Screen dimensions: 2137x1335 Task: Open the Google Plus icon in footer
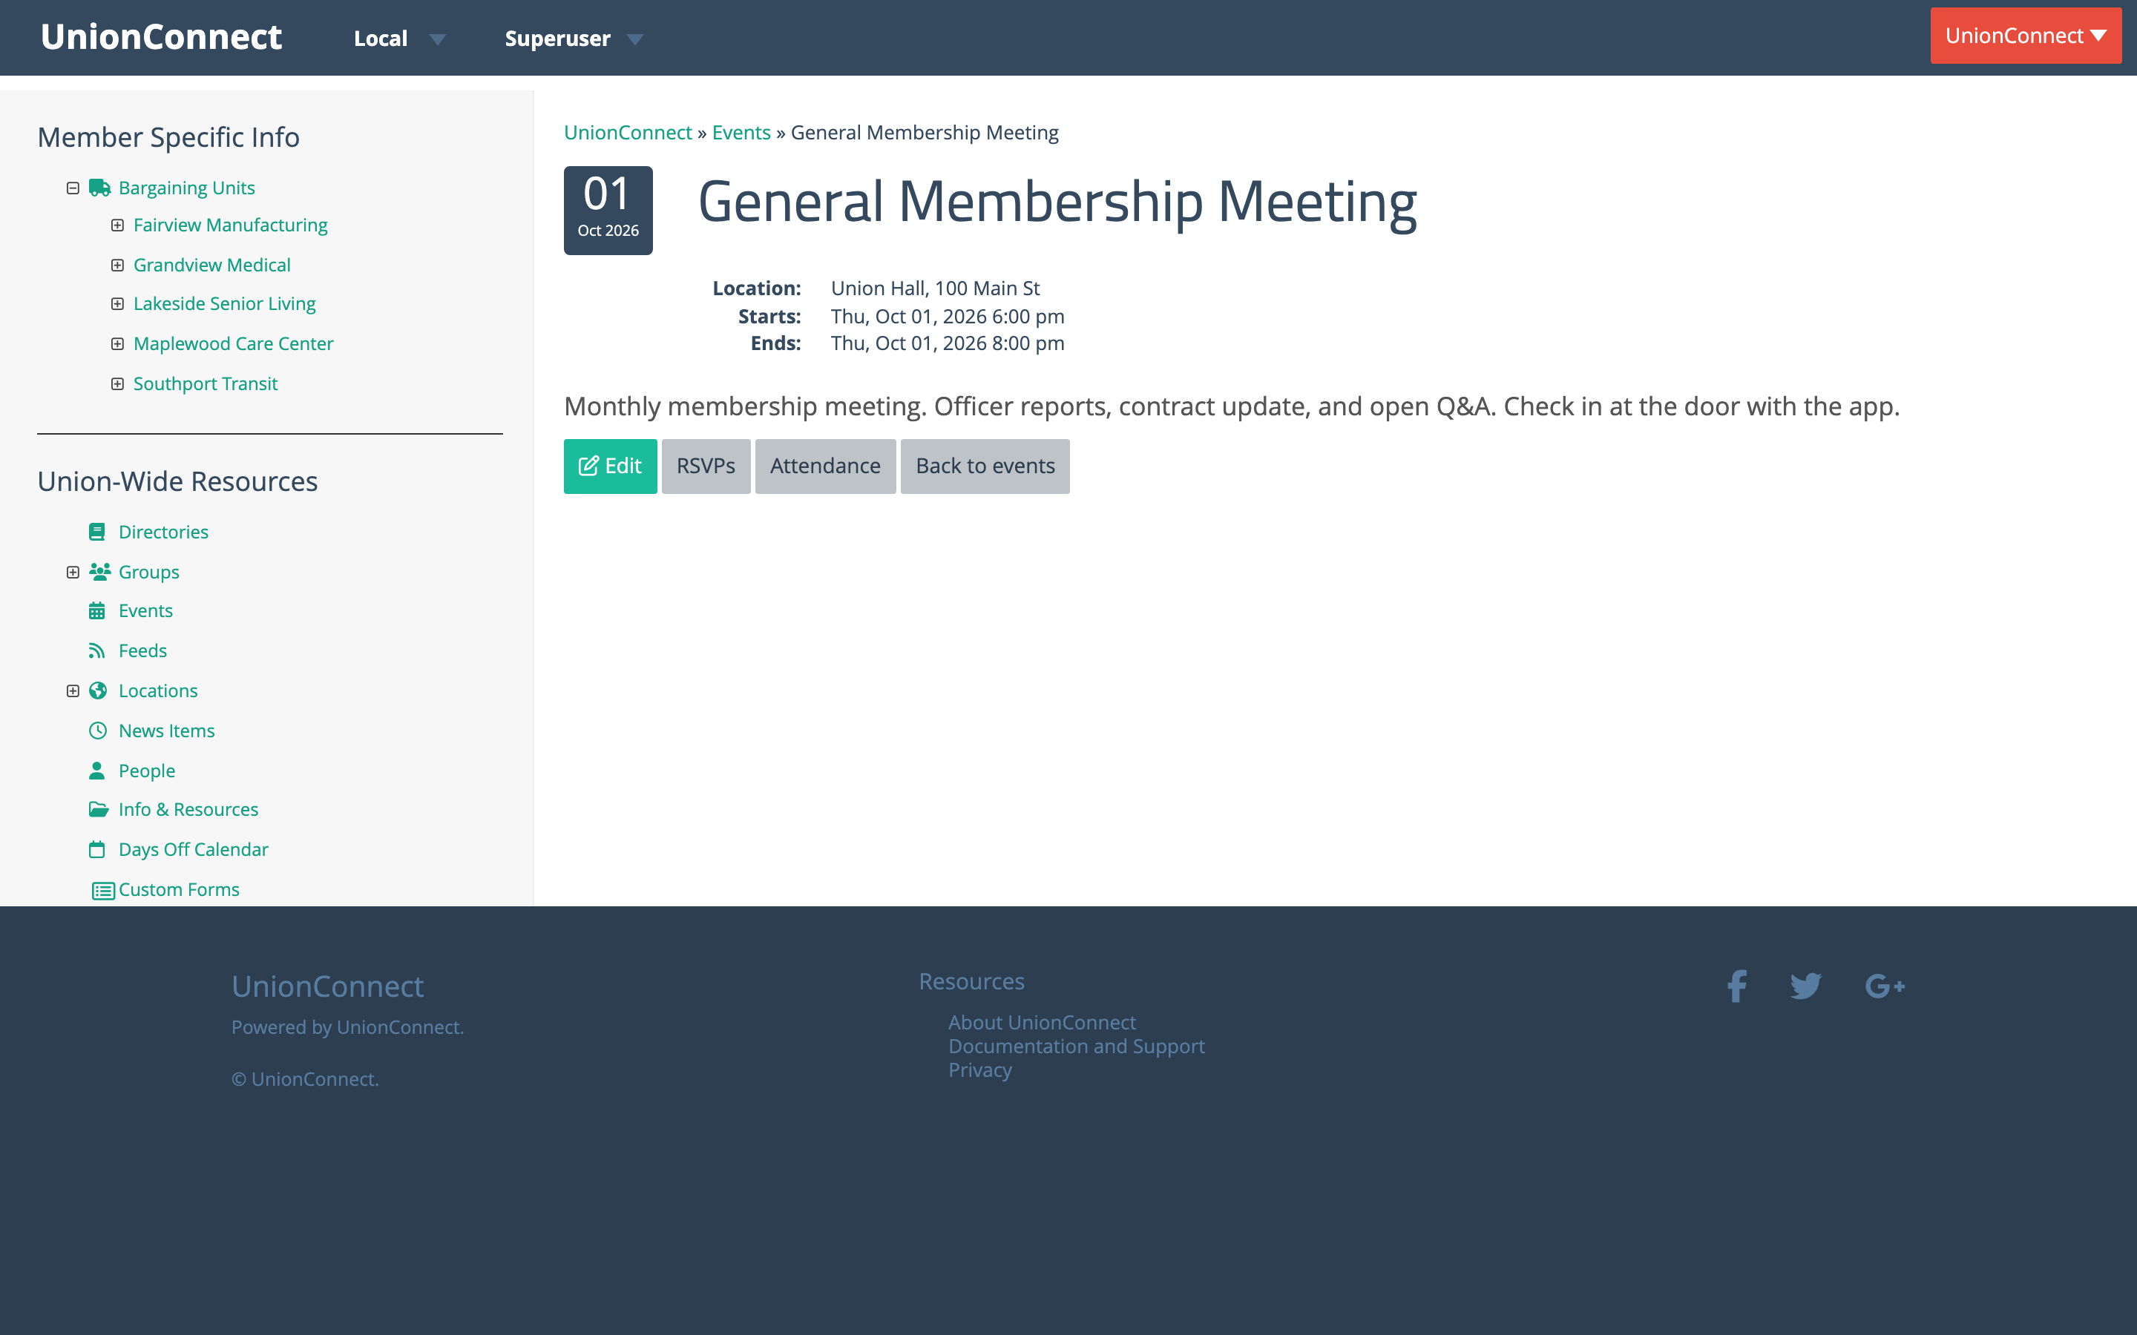coord(1885,986)
